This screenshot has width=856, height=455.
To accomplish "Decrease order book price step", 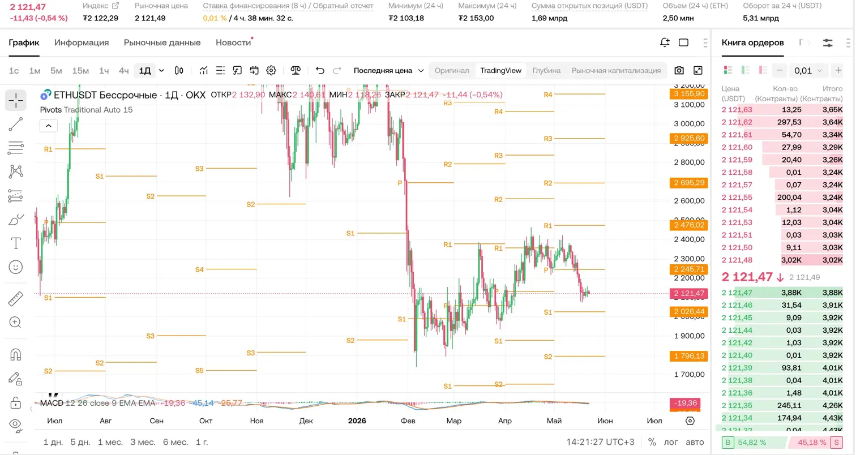I will click(x=780, y=71).
